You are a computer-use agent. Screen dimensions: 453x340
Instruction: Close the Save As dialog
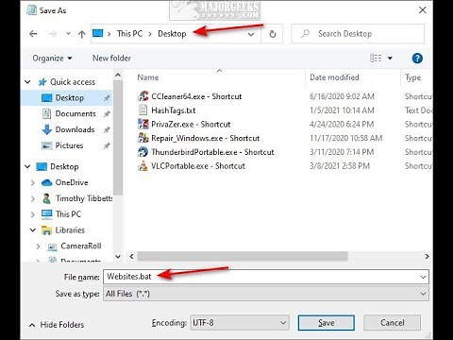[423, 10]
